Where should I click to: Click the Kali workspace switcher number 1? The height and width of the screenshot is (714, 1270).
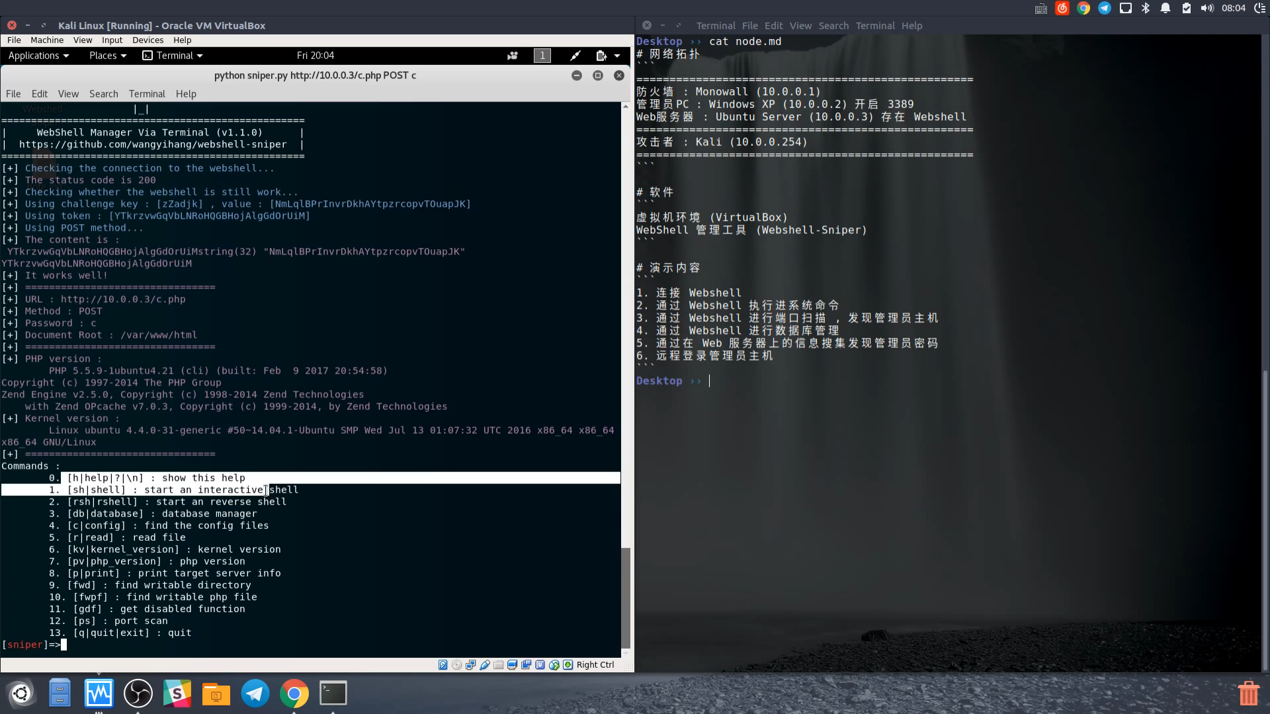pos(542,56)
